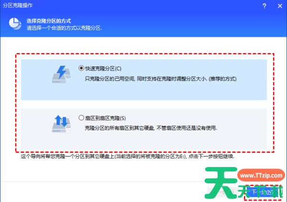Select the quick clone partition radio button
The image size is (287, 202).
click(81, 68)
